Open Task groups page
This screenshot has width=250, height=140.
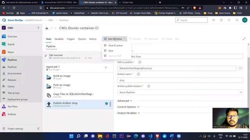point(13,93)
